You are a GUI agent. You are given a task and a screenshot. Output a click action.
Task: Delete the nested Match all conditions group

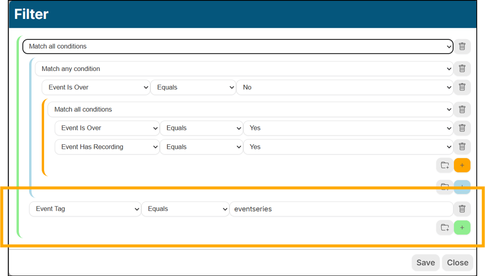462,109
